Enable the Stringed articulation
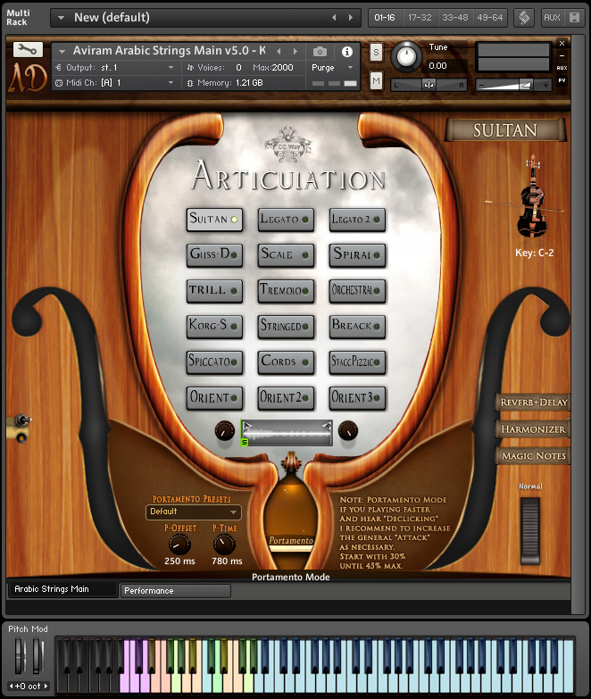The width and height of the screenshot is (591, 699). [x=286, y=327]
